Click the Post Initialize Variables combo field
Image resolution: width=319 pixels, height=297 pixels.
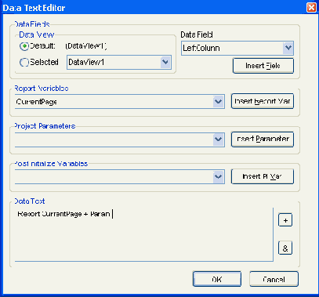114,177
